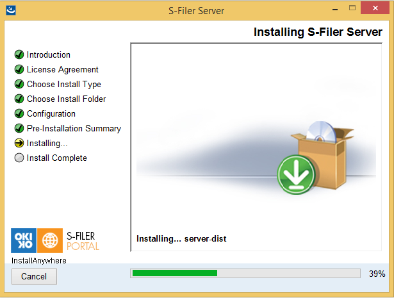
Task: Click the Configuration step label
Action: 51,114
